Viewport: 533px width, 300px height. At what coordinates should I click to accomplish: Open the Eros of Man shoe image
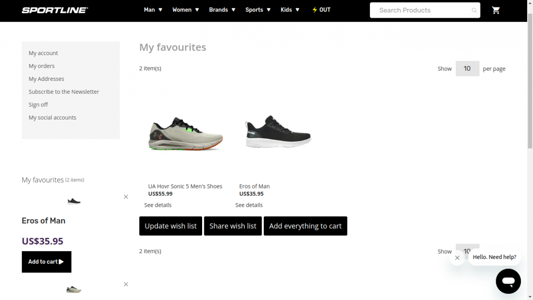click(x=278, y=132)
